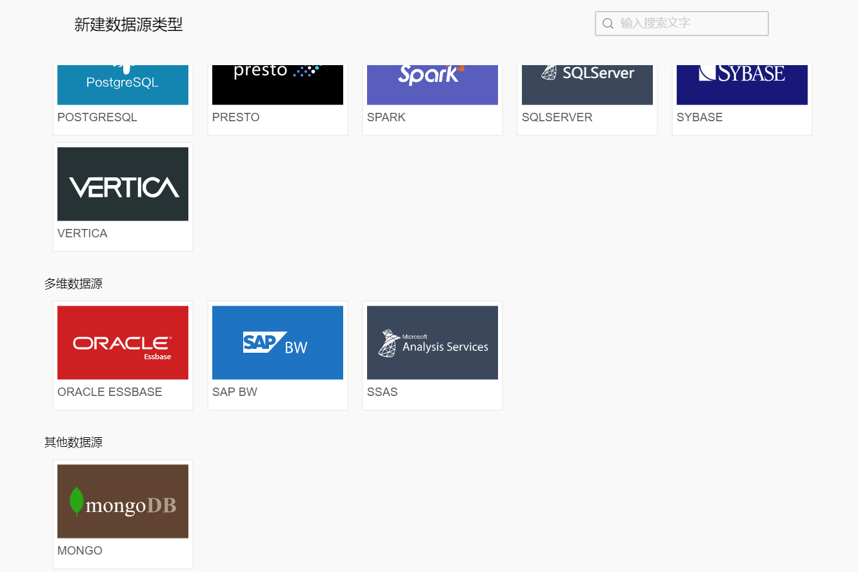858x572 pixels.
Task: Click the 新建数据源类型 page title
Action: (129, 25)
